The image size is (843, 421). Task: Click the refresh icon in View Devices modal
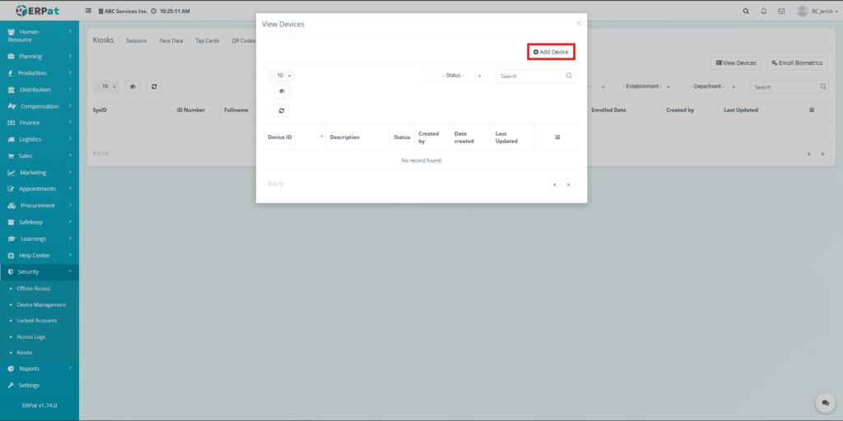pos(282,110)
